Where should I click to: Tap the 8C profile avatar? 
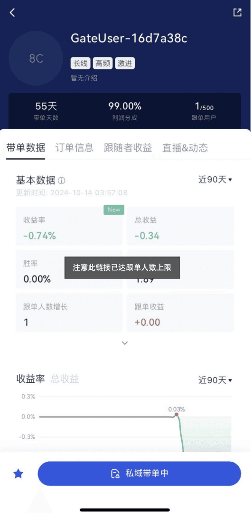(36, 58)
